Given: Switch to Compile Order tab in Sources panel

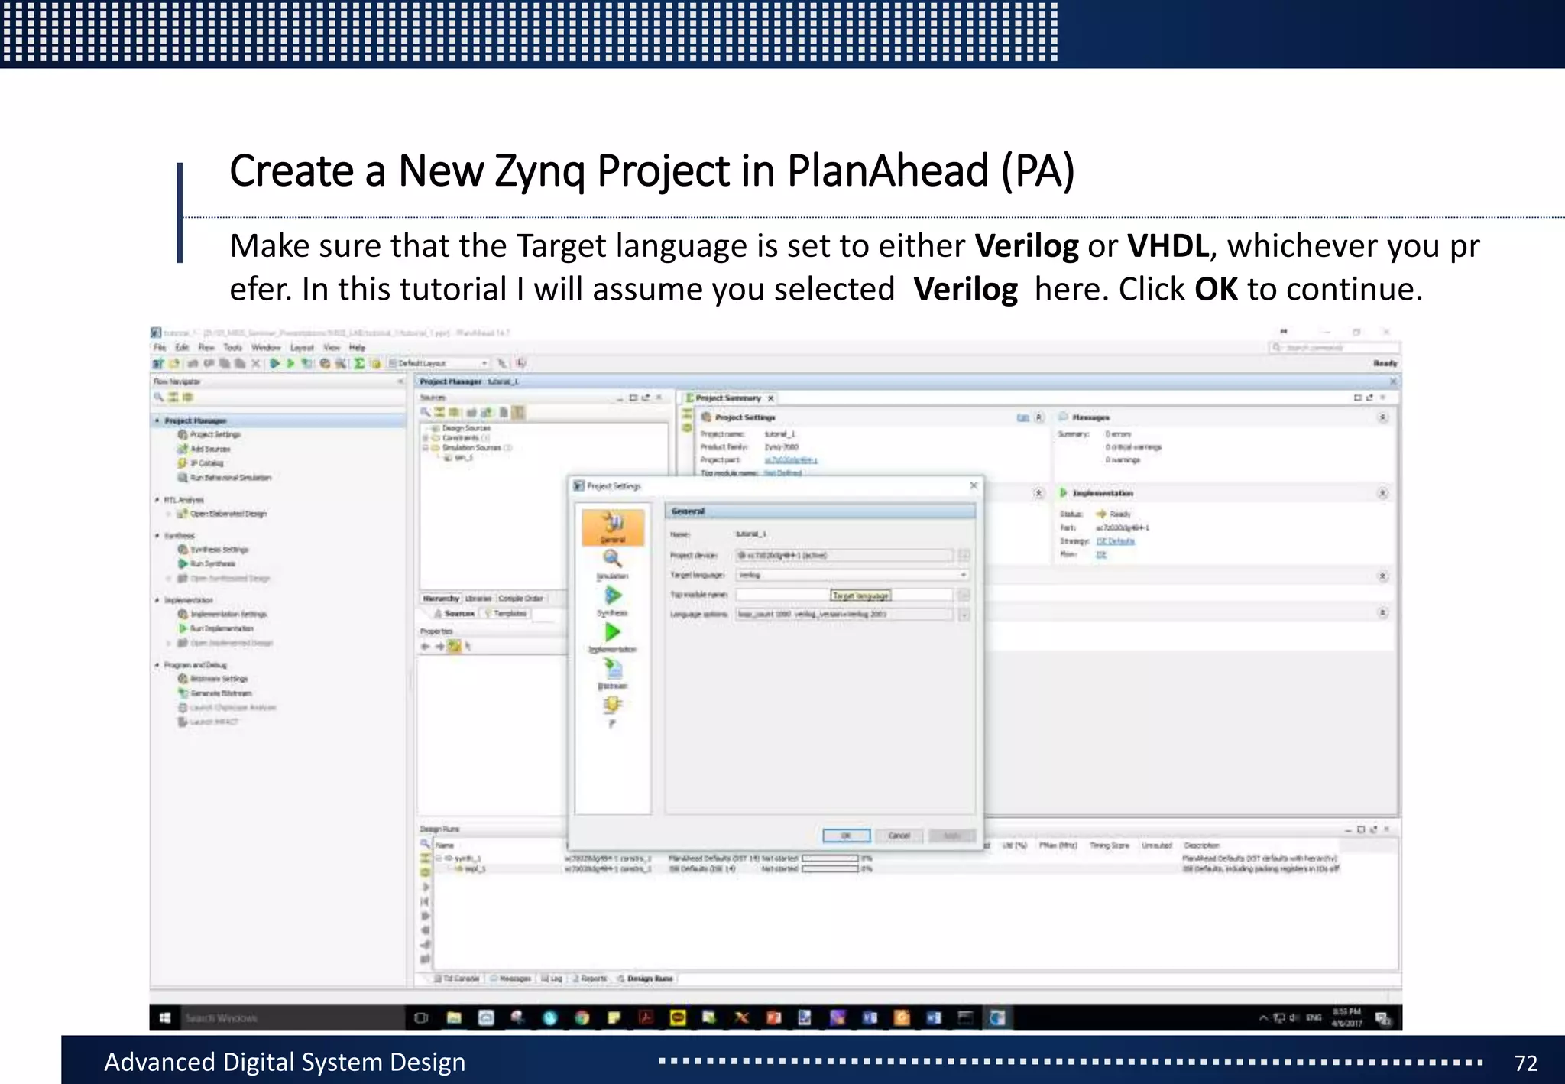Looking at the screenshot, I should click(521, 599).
